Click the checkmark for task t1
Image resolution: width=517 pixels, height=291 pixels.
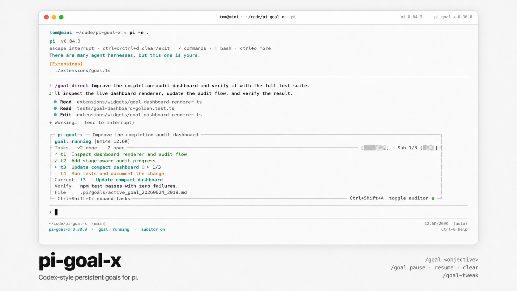56,154
